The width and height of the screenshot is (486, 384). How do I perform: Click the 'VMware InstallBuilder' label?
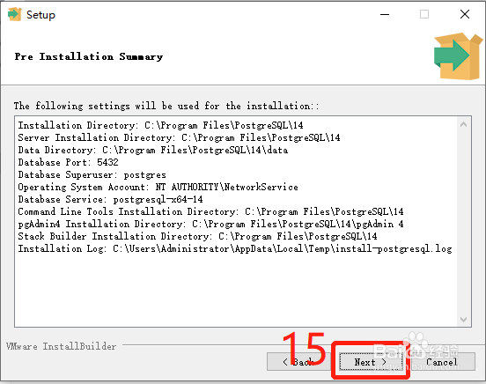click(x=61, y=346)
